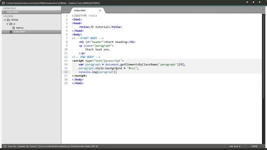Go to the next tab arrow
The width and height of the screenshot is (267, 150).
(x=67, y=10)
